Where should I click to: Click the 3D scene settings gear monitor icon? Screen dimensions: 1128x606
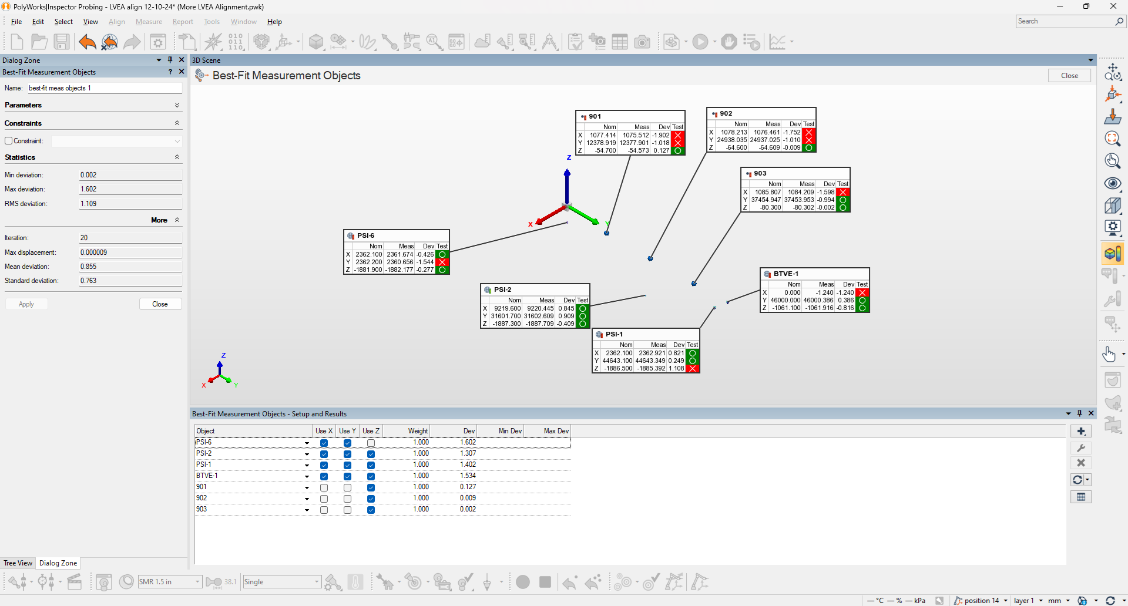click(1112, 228)
